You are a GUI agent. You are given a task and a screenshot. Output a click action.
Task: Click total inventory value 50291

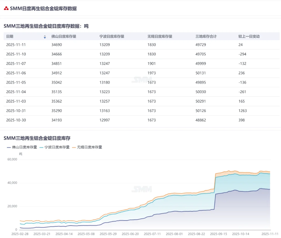tap(201, 101)
